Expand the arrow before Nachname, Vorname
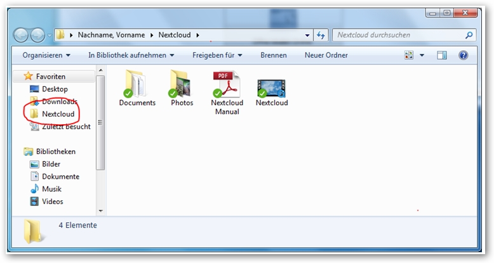Screen dimensions: 494x263 71,35
